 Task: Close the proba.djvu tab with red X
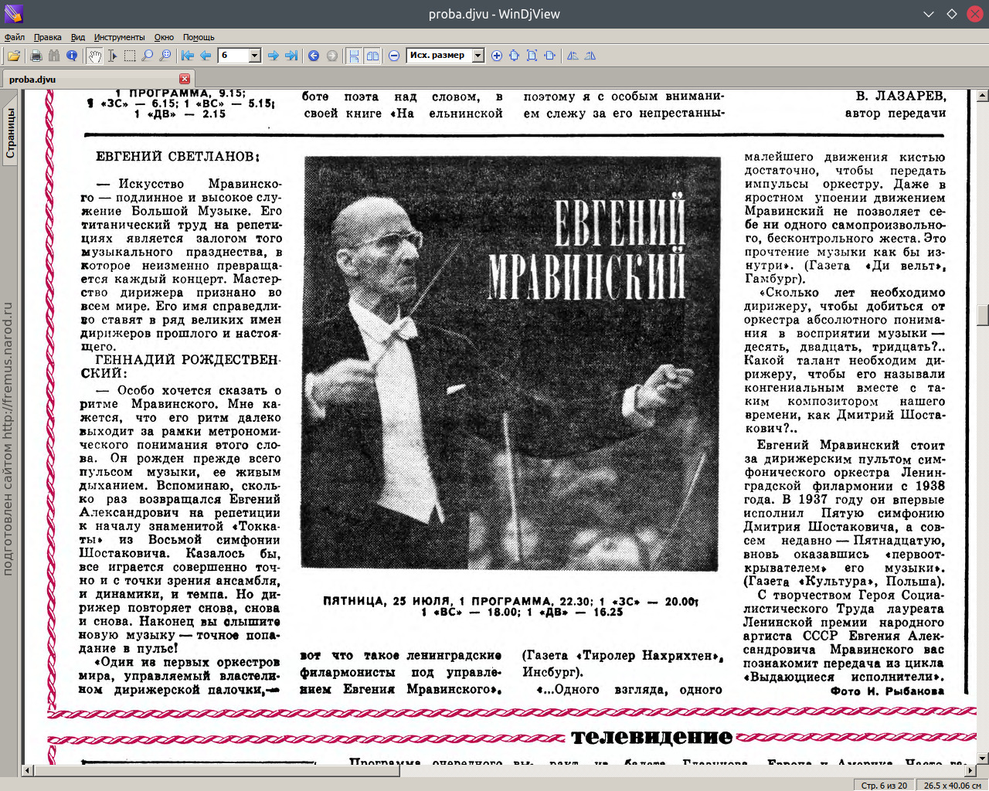184,79
